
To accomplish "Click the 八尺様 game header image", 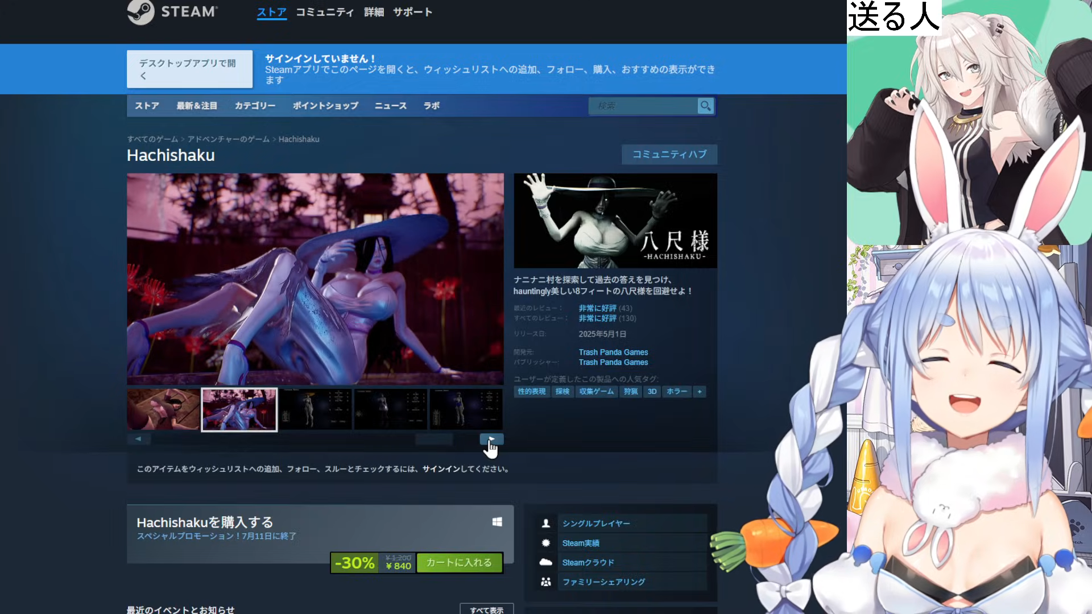I will [615, 221].
